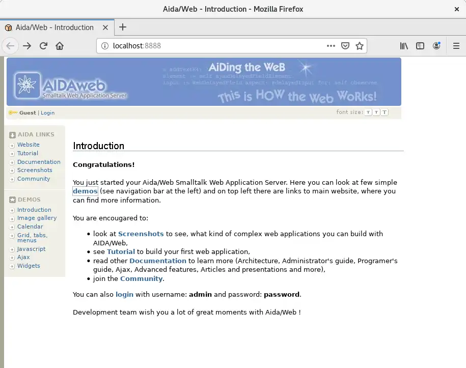This screenshot has width=466, height=368.
Task: Click the Login link next to Guest
Action: [x=47, y=113]
